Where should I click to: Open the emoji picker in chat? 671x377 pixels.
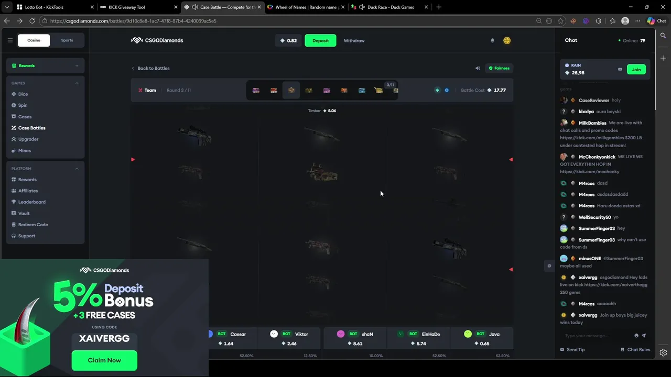click(636, 336)
